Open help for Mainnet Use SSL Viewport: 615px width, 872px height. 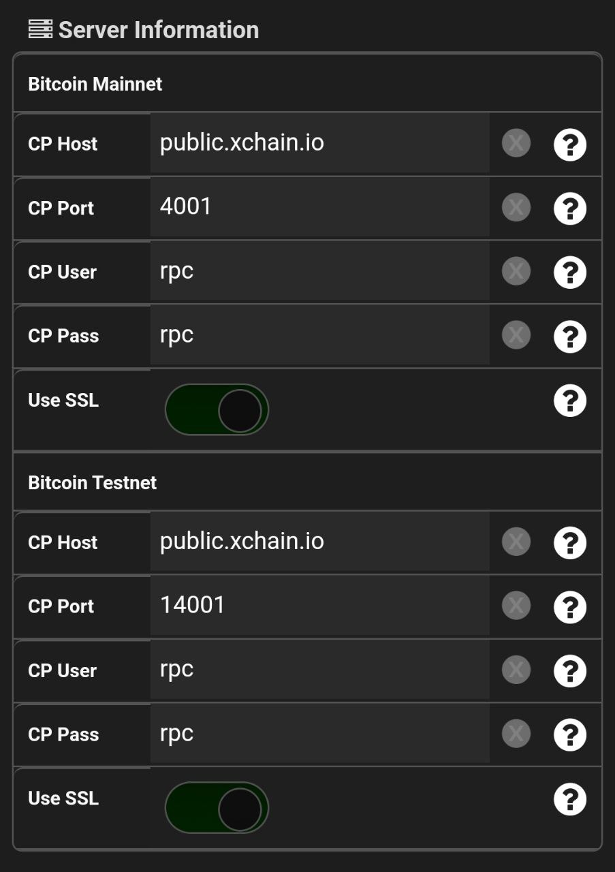click(570, 401)
